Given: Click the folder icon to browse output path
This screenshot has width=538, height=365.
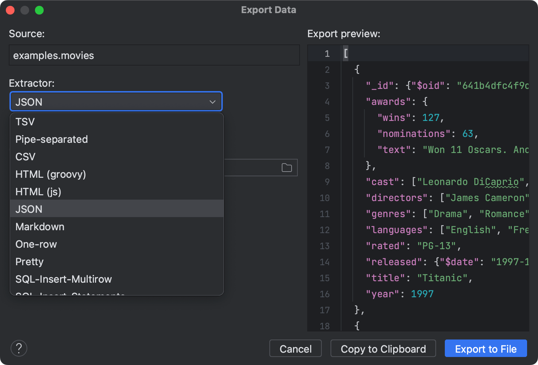Looking at the screenshot, I should pyautogui.click(x=286, y=168).
